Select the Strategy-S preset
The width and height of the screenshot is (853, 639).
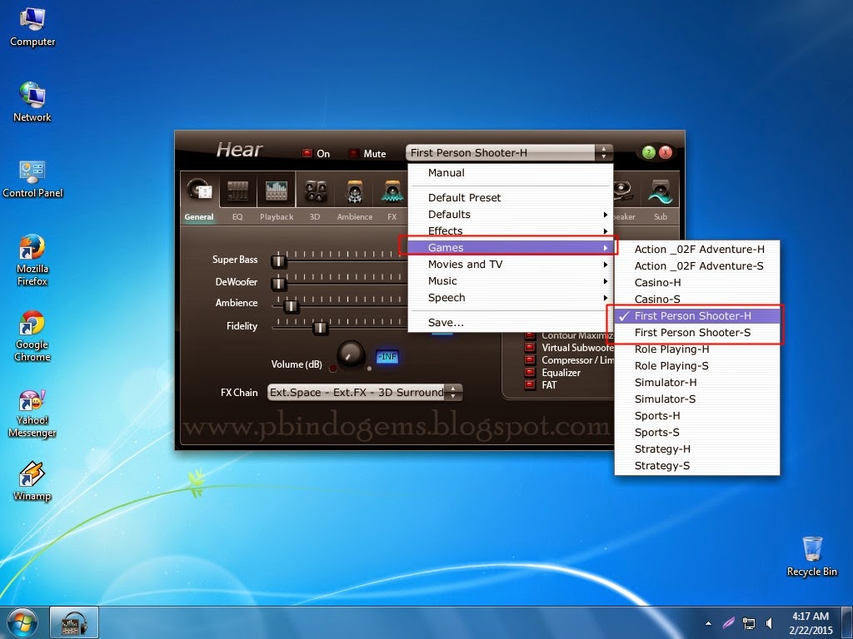pyautogui.click(x=697, y=466)
